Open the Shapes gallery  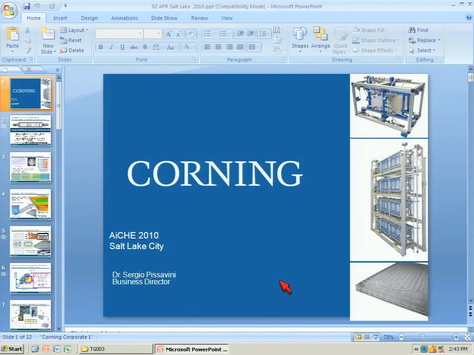(300, 40)
